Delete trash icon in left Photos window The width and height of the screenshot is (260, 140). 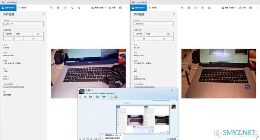[58, 8]
